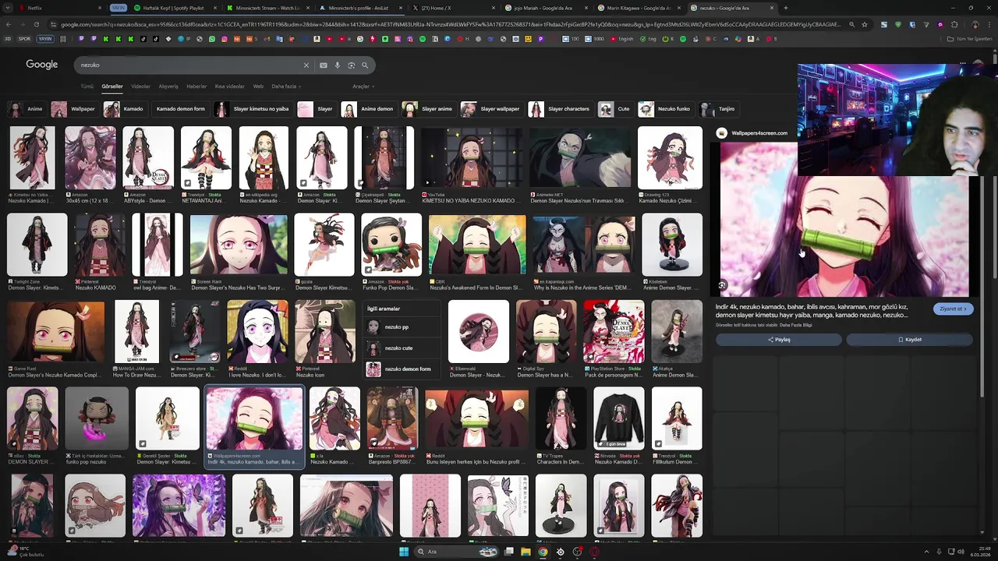Bookmark this page with the star icon

864,24
